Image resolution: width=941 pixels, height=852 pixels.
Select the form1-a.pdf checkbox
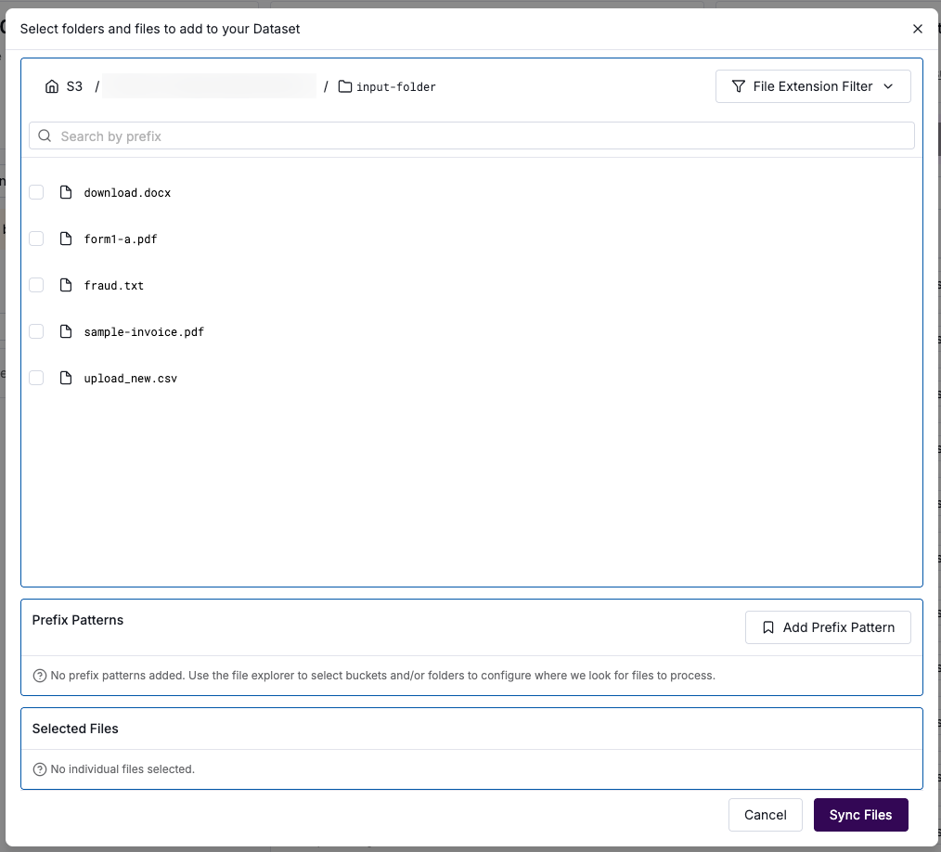[36, 239]
